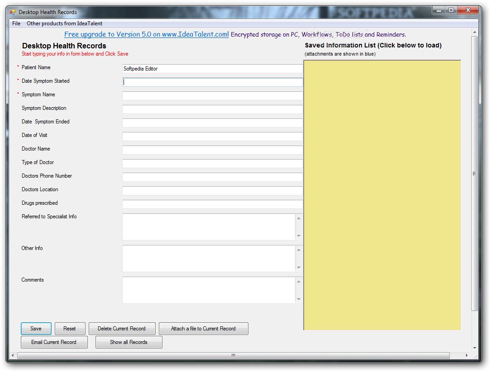Open Other products from IdeaTalent menu

[65, 24]
